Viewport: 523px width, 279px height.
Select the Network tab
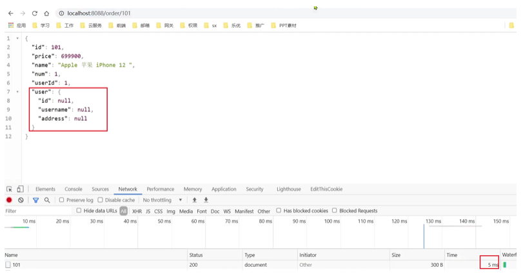(x=128, y=189)
